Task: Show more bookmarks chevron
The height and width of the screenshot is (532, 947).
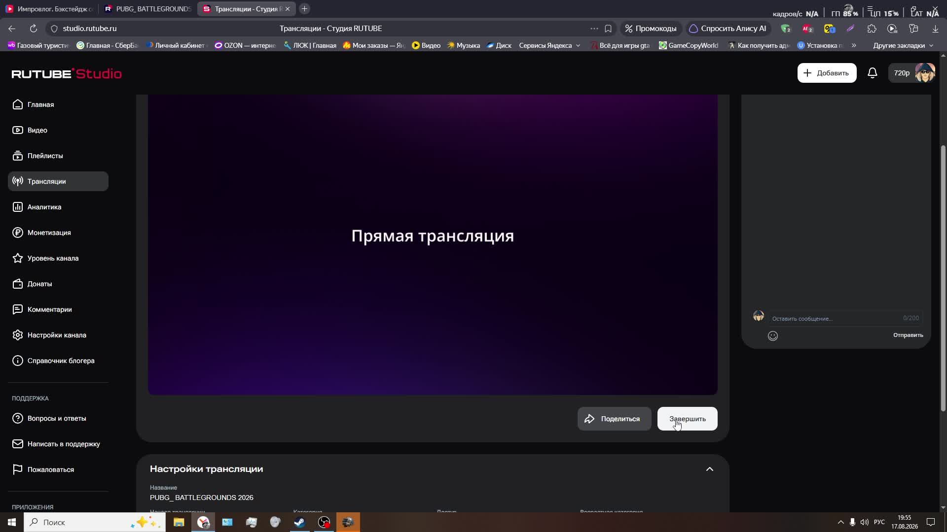Action: click(x=853, y=45)
